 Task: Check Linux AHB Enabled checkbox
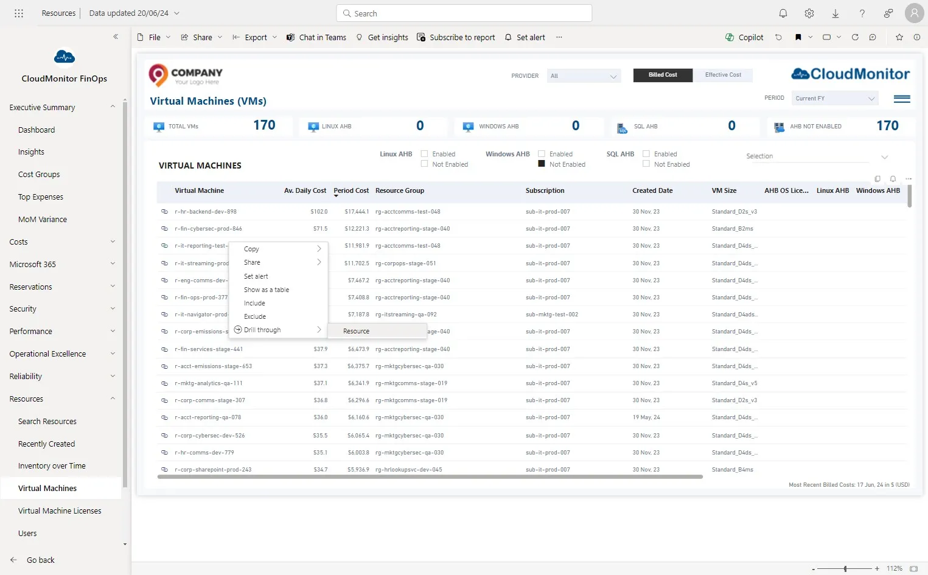tap(425, 154)
